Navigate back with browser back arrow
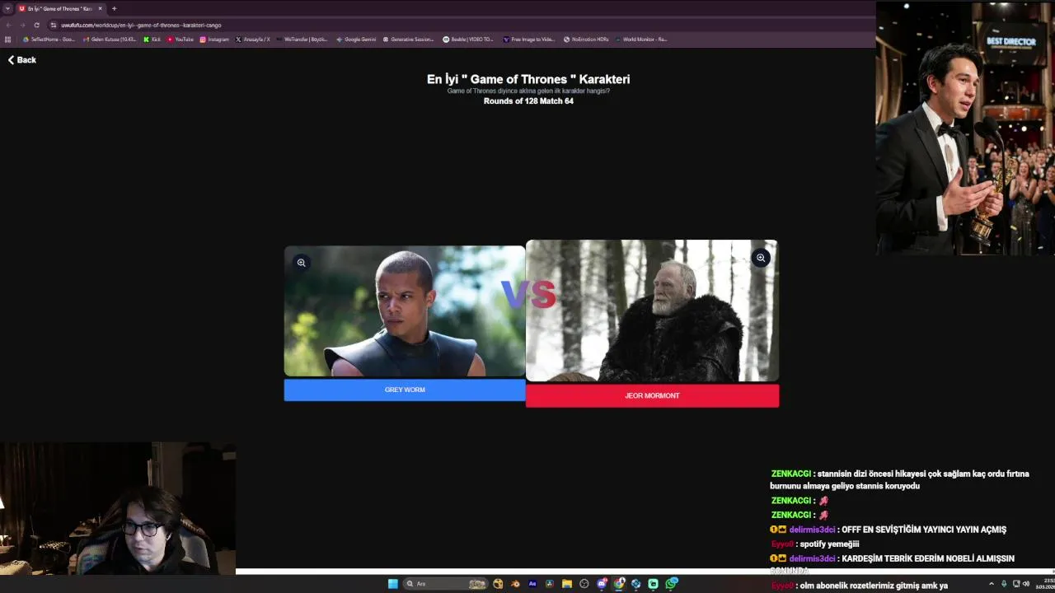This screenshot has width=1055, height=593. 9,25
